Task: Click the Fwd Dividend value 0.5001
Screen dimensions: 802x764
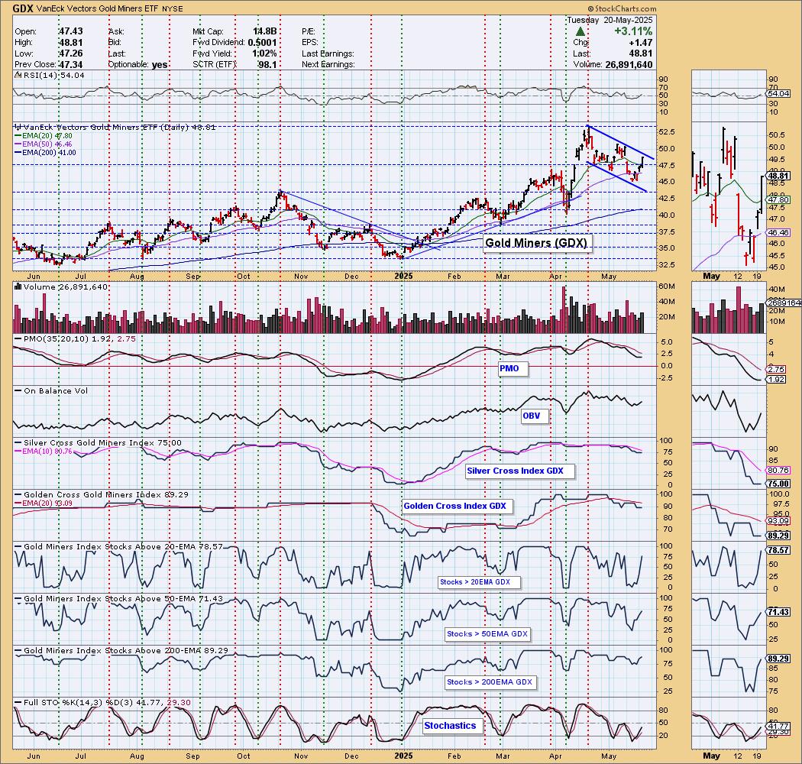Action: pyautogui.click(x=263, y=43)
